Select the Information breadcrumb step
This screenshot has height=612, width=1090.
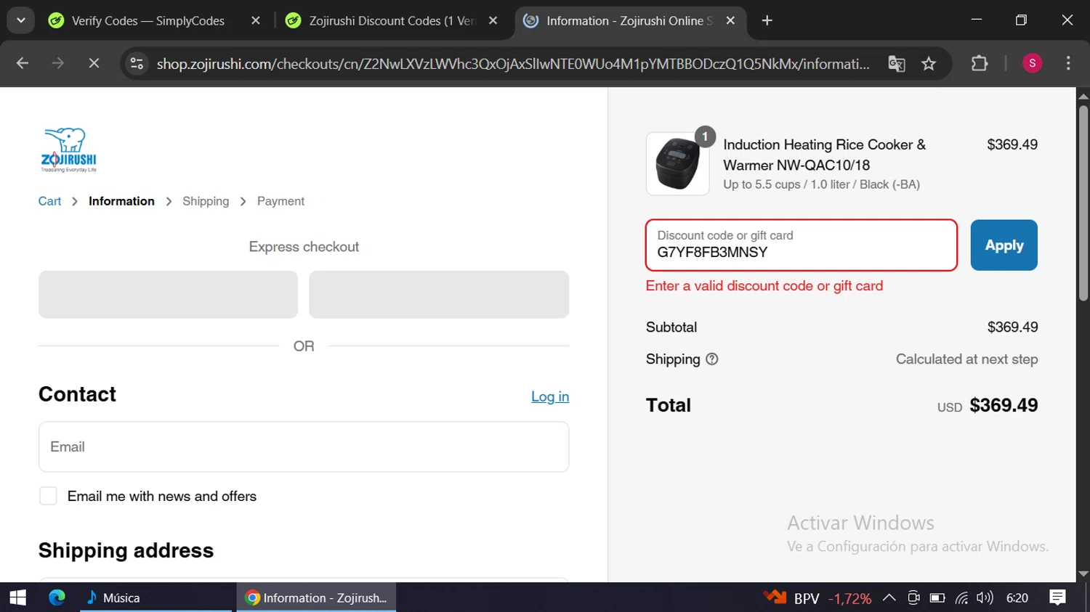pos(121,201)
